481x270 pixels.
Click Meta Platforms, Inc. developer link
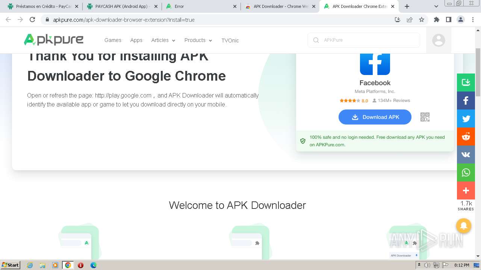[375, 91]
